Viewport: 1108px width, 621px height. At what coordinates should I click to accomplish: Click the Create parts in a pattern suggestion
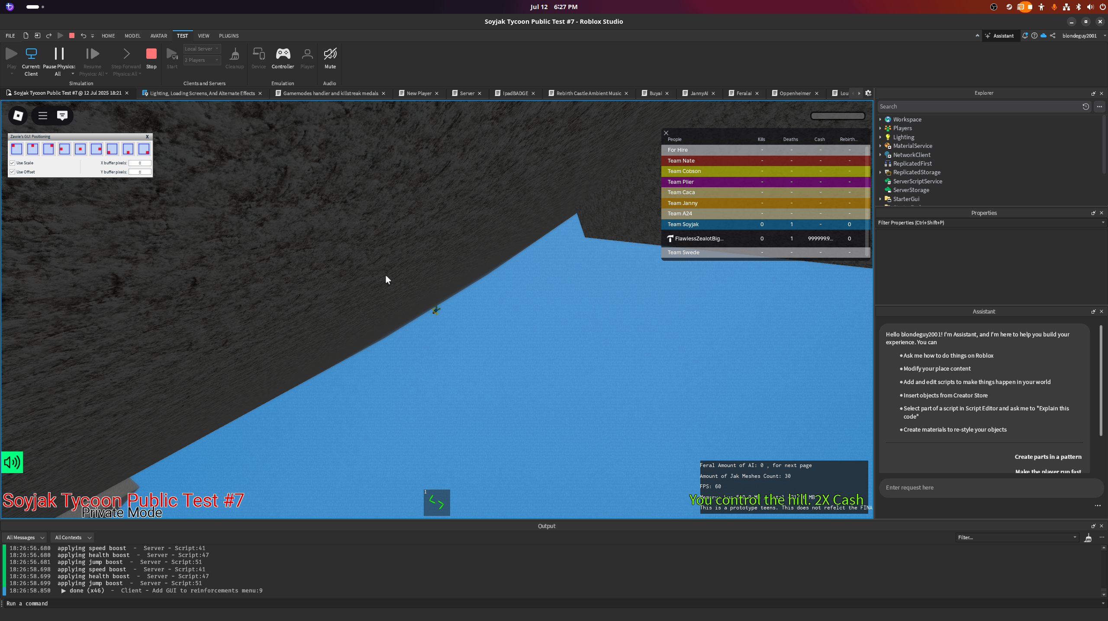coord(1048,457)
